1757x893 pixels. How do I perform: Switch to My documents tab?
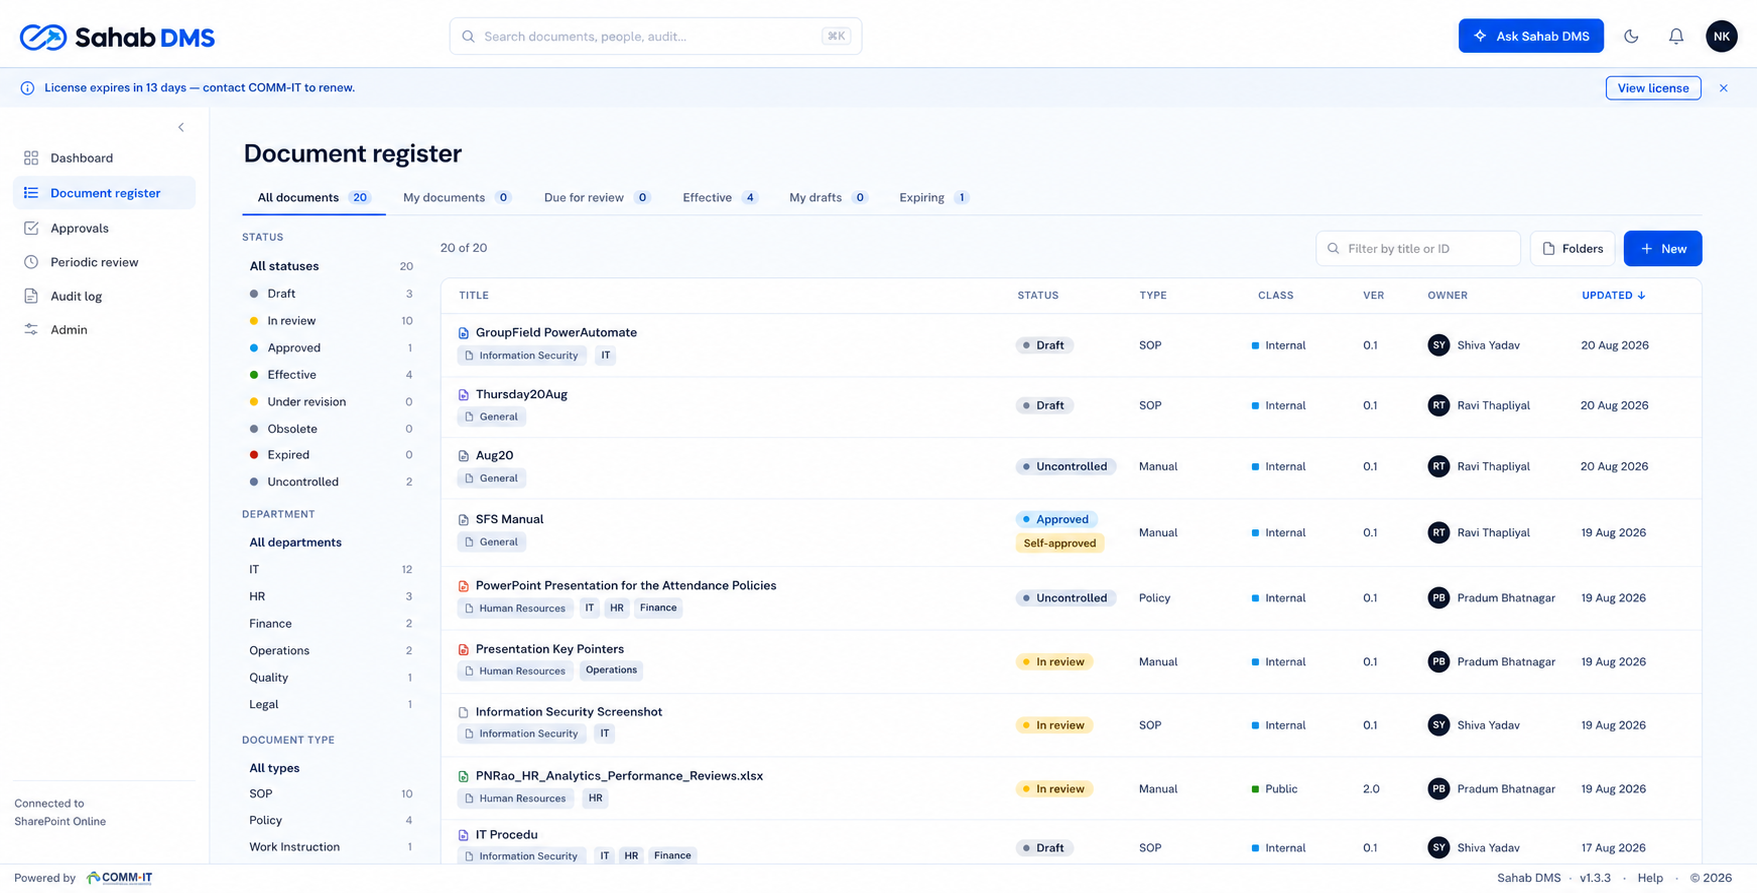[457, 197]
